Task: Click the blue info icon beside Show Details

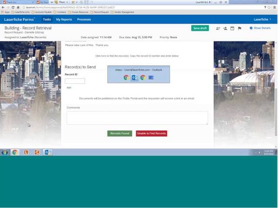Action: [251, 28]
